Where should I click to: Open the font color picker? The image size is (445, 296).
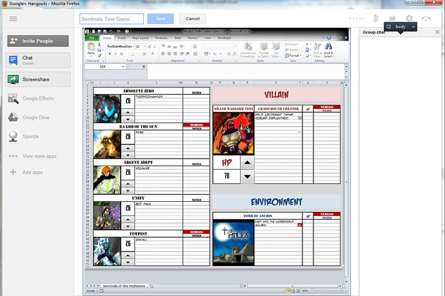point(153,54)
